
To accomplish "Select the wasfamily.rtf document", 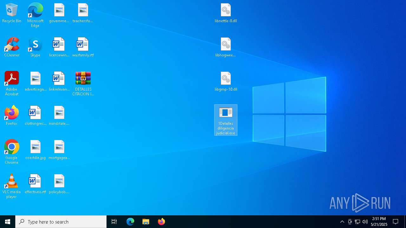I will click(83, 47).
